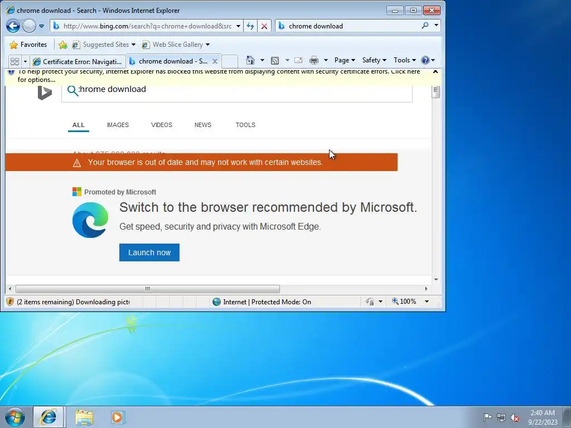The height and width of the screenshot is (428, 571).
Task: Open the TOOLS search filter
Action: (245, 125)
